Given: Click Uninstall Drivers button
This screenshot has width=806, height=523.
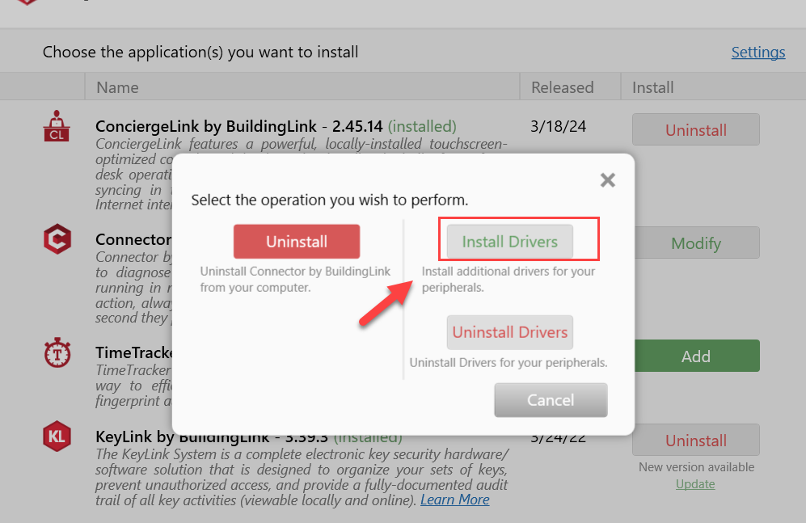Looking at the screenshot, I should click(x=509, y=332).
